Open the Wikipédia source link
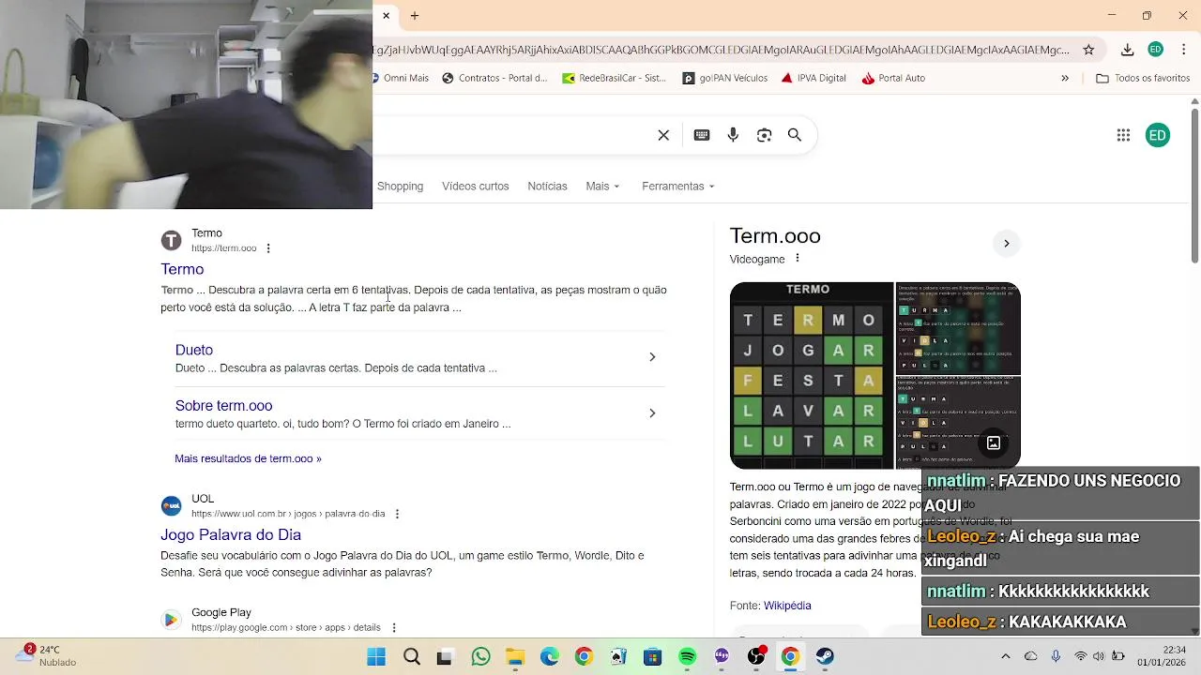 pyautogui.click(x=787, y=606)
